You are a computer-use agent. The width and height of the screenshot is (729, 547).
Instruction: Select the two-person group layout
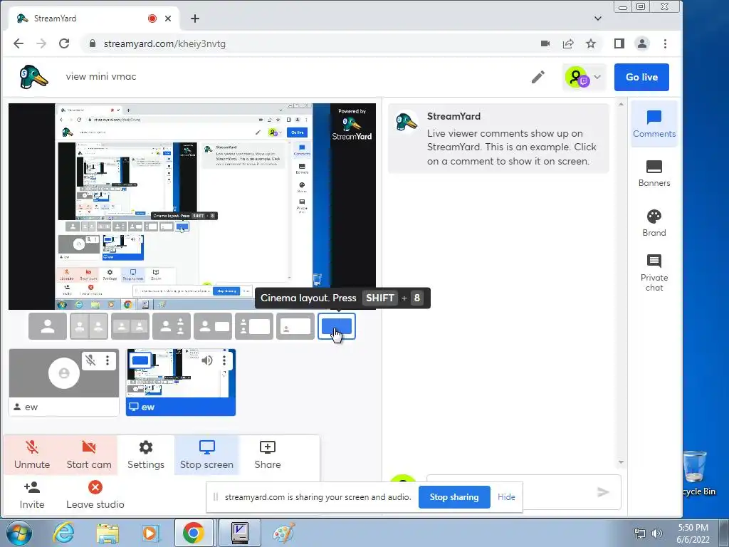coord(130,326)
